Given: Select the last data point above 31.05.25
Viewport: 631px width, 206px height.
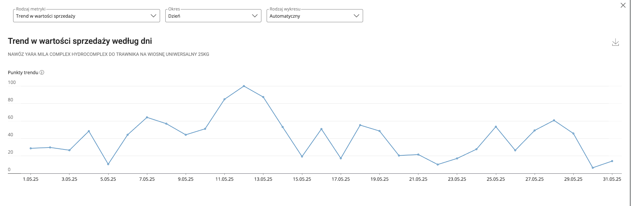Looking at the screenshot, I should pos(612,161).
